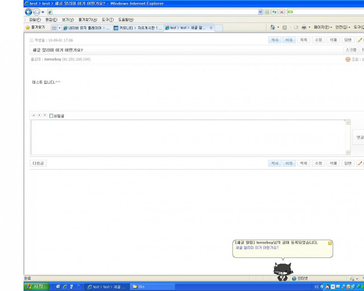Viewport: 364px width, 291px height.
Task: Click the comment box scrollbar up arrow
Action: click(348, 123)
